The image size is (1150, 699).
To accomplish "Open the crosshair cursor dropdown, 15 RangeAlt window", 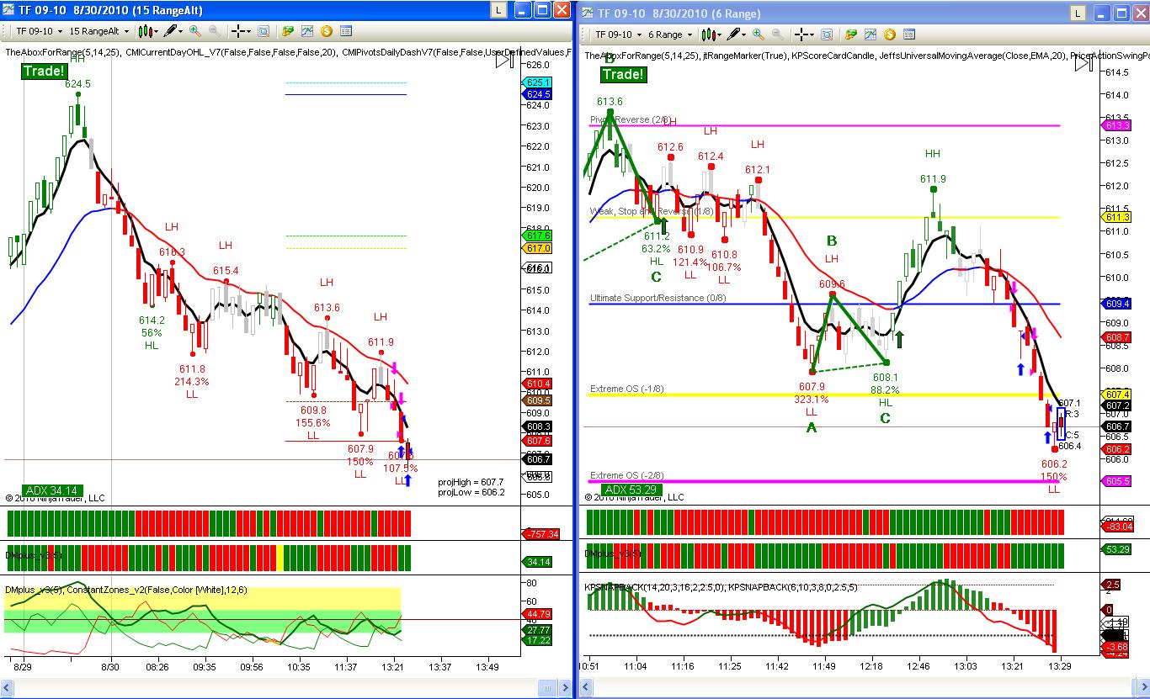I will (x=242, y=31).
